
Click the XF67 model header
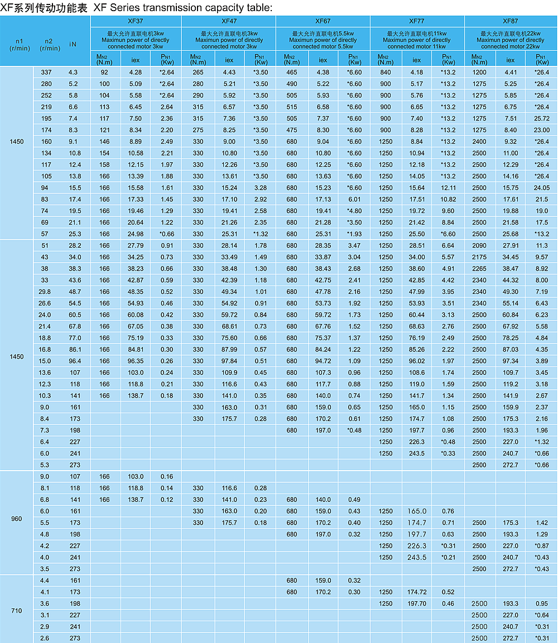coord(323,21)
